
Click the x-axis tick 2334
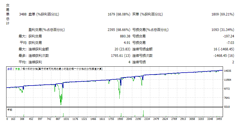[147, 119]
